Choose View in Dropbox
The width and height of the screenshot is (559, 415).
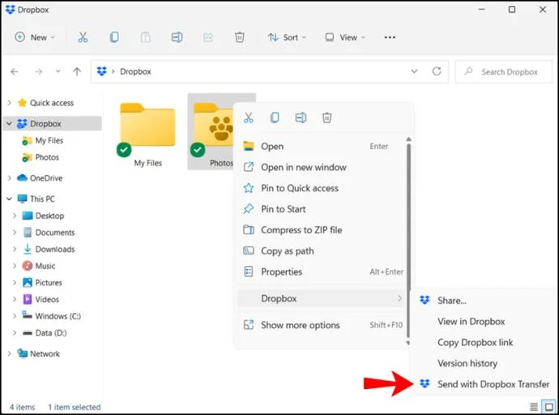pyautogui.click(x=484, y=322)
